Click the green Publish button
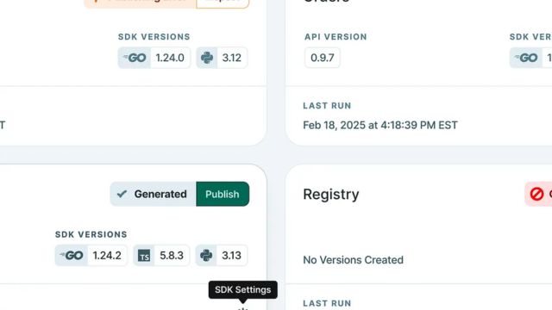 (223, 194)
